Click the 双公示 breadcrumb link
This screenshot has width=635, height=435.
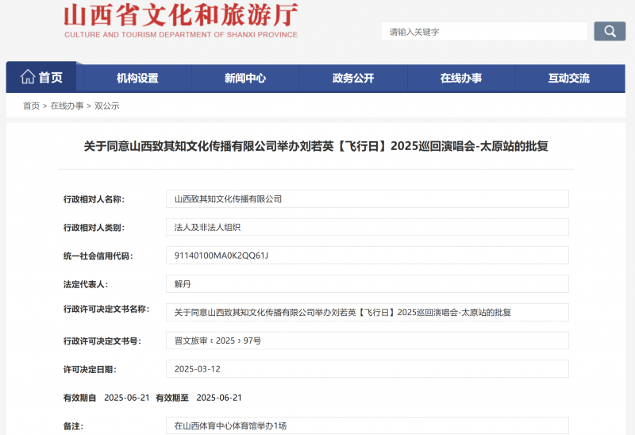[x=107, y=106]
